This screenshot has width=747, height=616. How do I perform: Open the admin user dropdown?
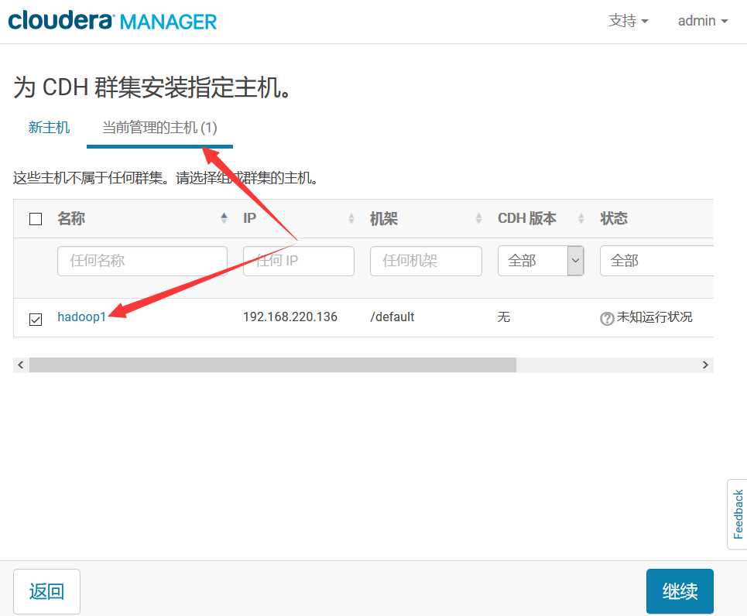[703, 21]
